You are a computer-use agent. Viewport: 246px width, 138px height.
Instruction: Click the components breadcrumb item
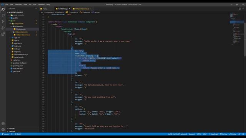[x=50, y=12]
